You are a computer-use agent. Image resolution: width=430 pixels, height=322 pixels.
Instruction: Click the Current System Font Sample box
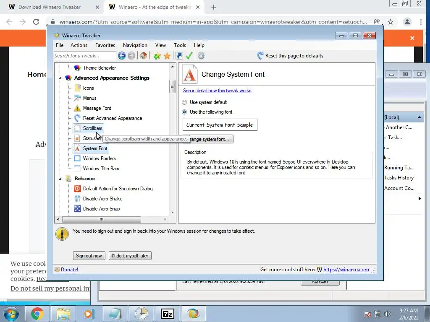coord(220,125)
